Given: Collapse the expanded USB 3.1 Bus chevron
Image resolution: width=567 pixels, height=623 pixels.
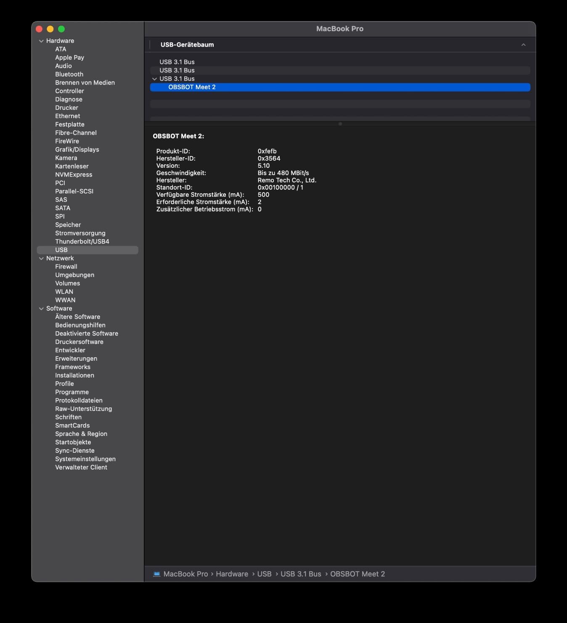Looking at the screenshot, I should coord(154,79).
